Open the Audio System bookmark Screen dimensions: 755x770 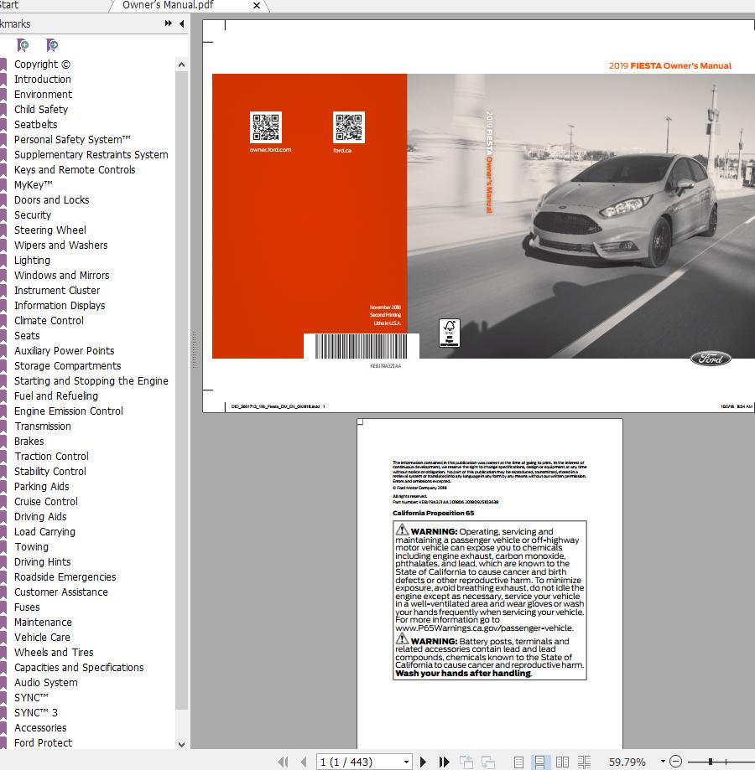[46, 683]
